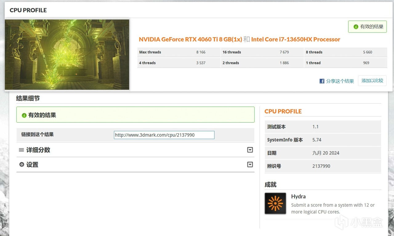This screenshot has height=236, width=394.
Task: Click the 8 threads label
Action: pyautogui.click(x=314, y=52)
